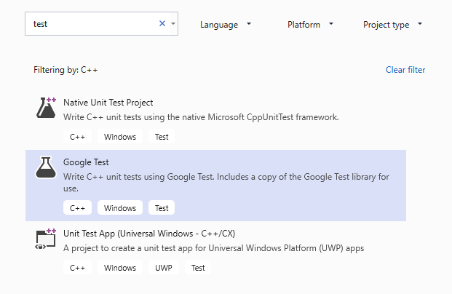Click the Windows tag under Google Test

120,207
